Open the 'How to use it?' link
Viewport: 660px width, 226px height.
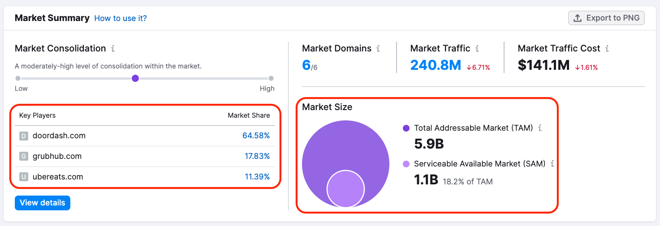[x=121, y=18]
